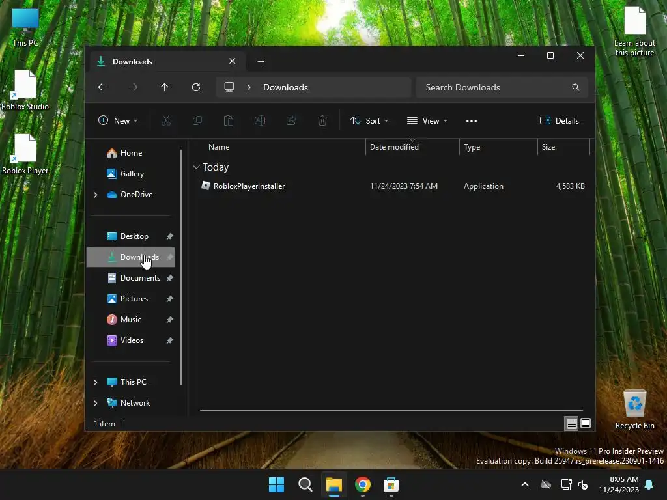Open the New dropdown menu

[118, 120]
